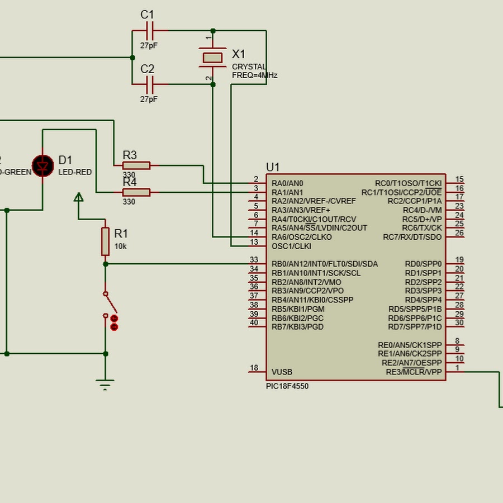The width and height of the screenshot is (503, 503).
Task: Select the RE3/MCLR/VPP pin label
Action: click(414, 372)
